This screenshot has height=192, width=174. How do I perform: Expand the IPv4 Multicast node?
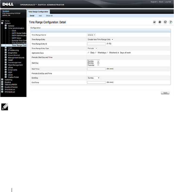tap(2, 89)
